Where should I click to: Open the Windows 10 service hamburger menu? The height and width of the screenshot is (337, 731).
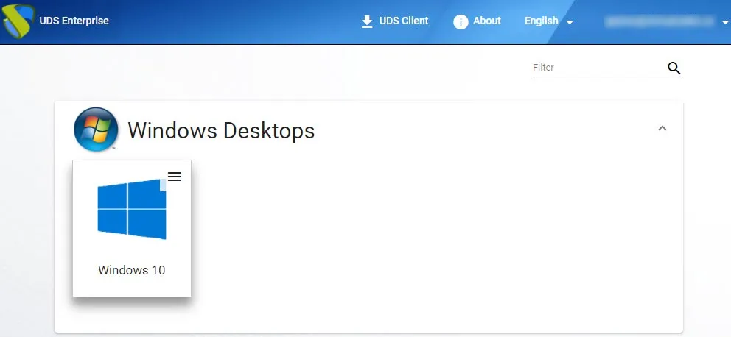(x=175, y=177)
